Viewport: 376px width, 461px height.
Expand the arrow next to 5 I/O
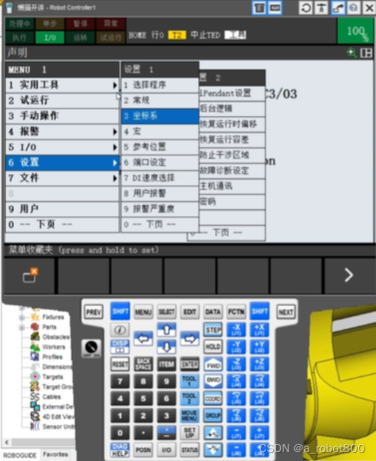pos(115,147)
